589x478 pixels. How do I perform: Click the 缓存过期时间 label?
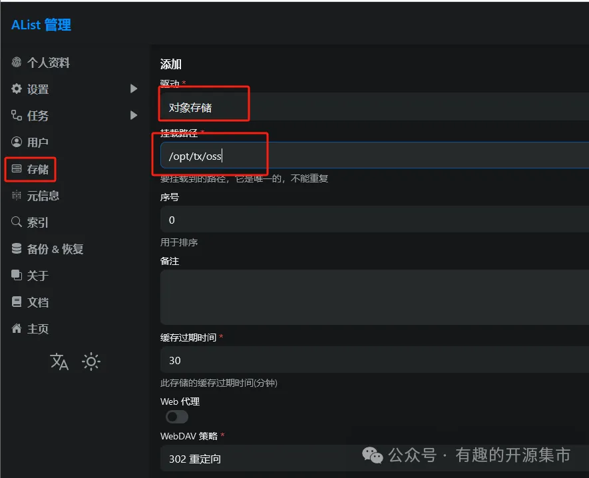tap(188, 338)
